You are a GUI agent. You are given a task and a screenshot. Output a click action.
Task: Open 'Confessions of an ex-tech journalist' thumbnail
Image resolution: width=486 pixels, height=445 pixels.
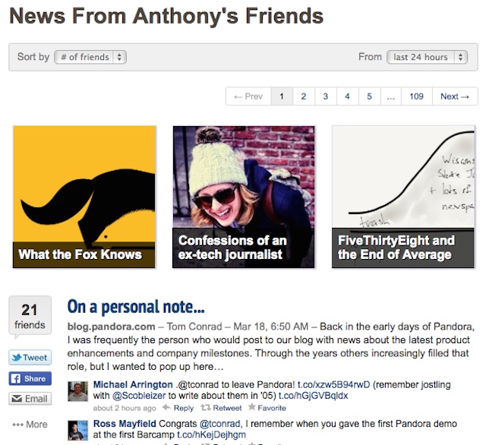click(x=244, y=197)
